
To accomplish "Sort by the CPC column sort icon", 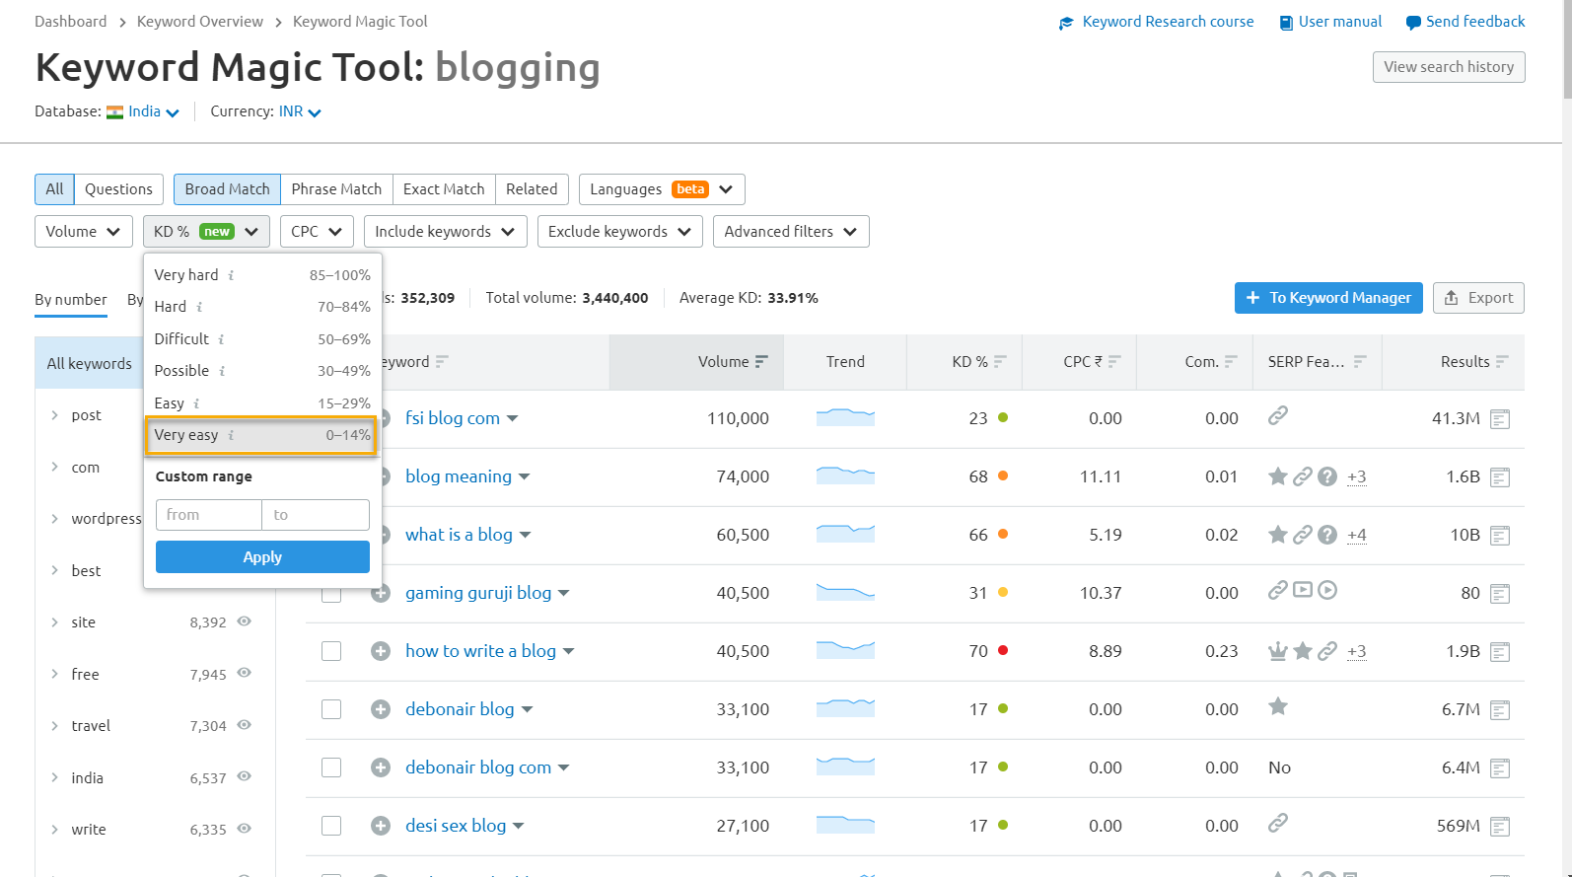I will click(1114, 362).
